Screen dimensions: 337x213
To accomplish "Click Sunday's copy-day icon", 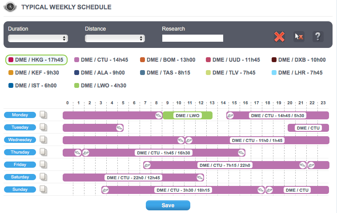I will tap(44, 189).
